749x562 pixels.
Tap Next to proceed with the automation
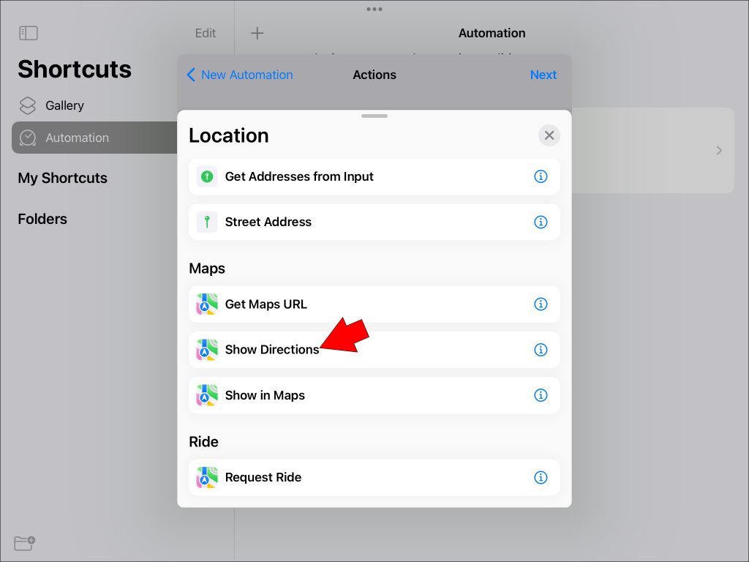tap(543, 75)
